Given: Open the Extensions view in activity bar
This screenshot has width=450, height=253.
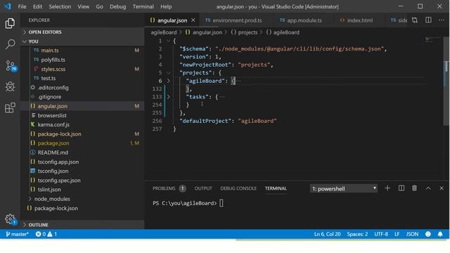Looking at the screenshot, I should [x=10, y=108].
